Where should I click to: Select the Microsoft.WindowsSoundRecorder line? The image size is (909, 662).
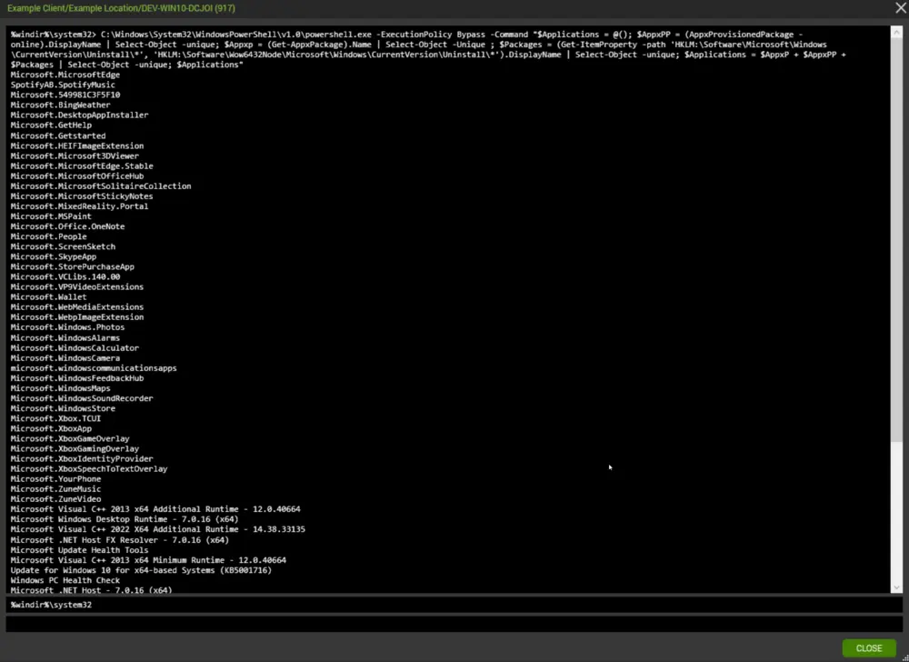(x=82, y=398)
